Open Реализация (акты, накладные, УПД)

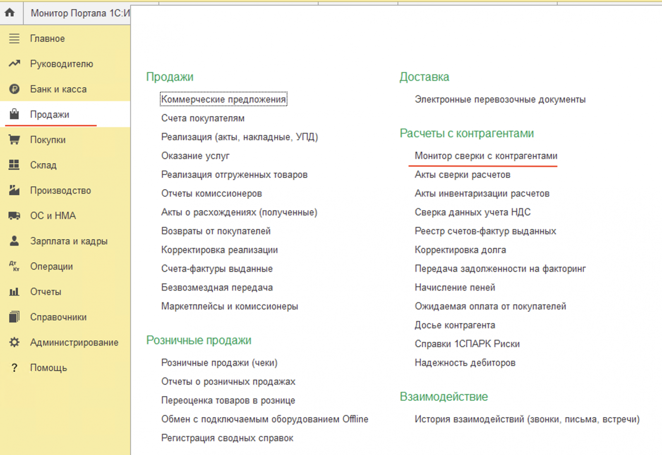click(x=240, y=137)
